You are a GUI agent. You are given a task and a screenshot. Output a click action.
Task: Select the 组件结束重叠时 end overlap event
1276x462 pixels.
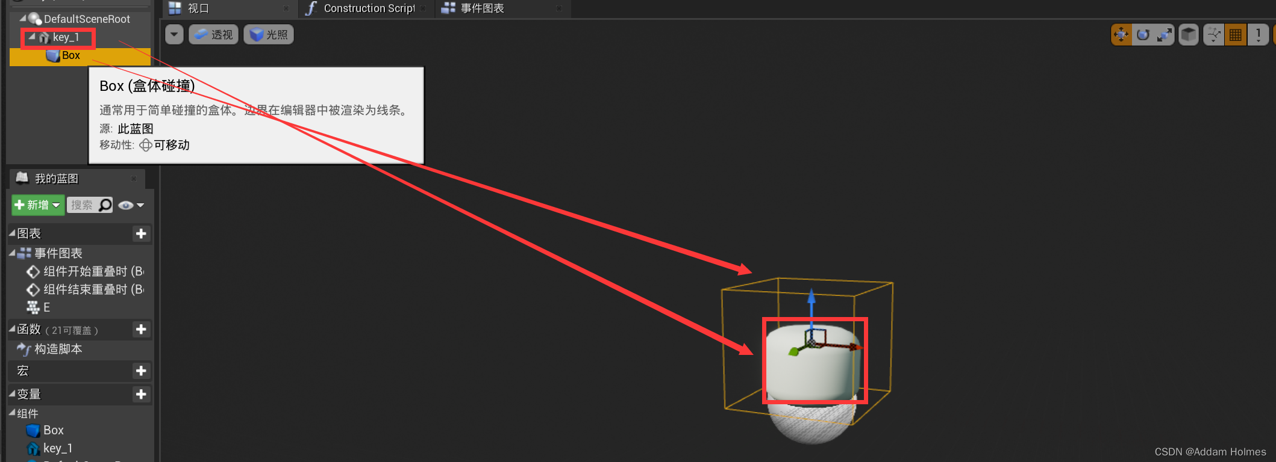[93, 289]
